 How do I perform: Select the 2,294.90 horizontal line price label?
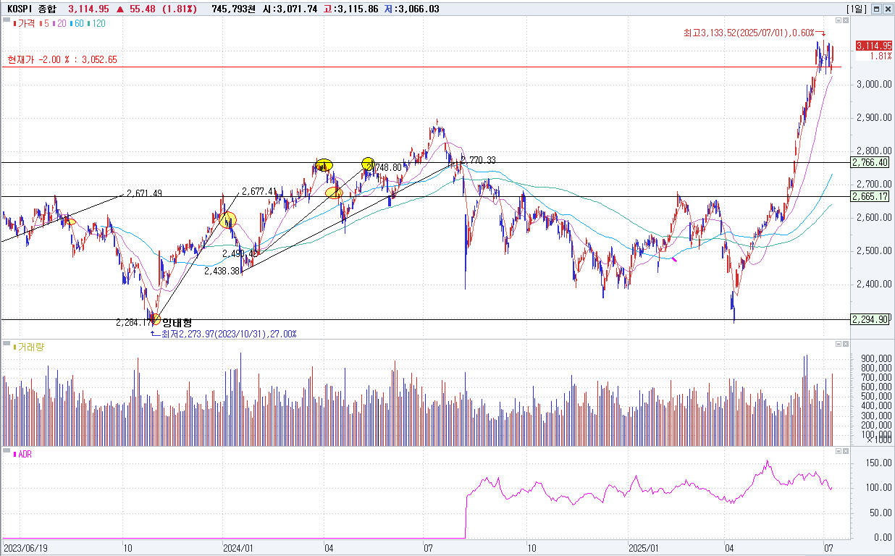pos(870,319)
